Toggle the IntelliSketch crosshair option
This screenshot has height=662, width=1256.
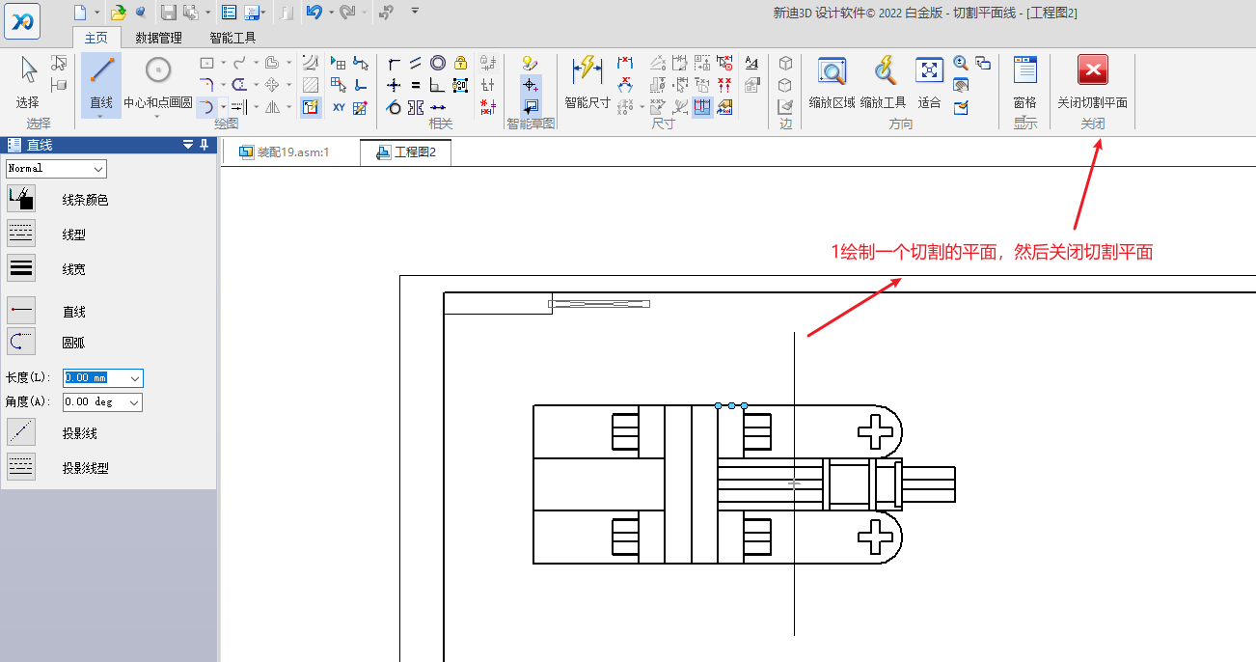tap(531, 85)
